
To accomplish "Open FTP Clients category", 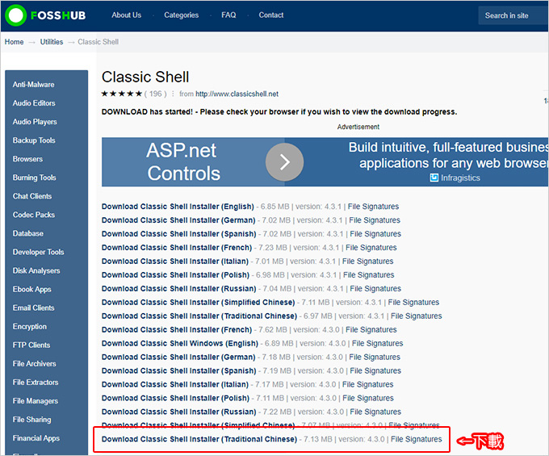I will pos(31,345).
